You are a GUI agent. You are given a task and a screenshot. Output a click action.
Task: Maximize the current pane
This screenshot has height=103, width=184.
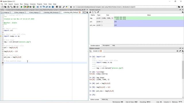coord(57,7)
